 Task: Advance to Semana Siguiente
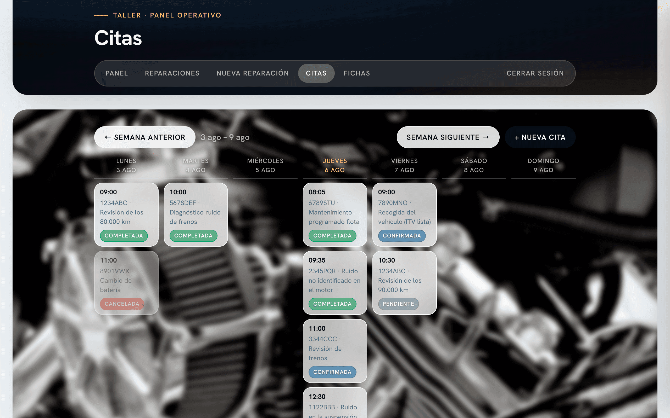pos(448,137)
